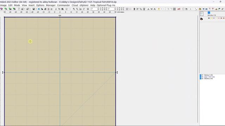Open the View menu
This screenshot has width=225, height=126.
24,5
